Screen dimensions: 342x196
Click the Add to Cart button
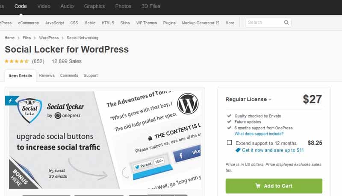(x=274, y=186)
